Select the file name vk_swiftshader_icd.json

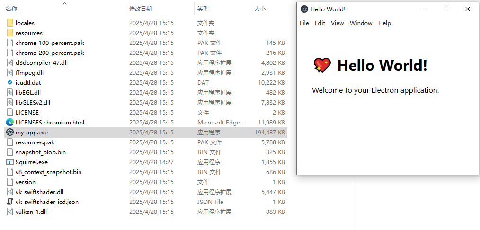click(47, 202)
